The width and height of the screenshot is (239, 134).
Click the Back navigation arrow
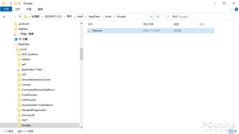click(4, 17)
